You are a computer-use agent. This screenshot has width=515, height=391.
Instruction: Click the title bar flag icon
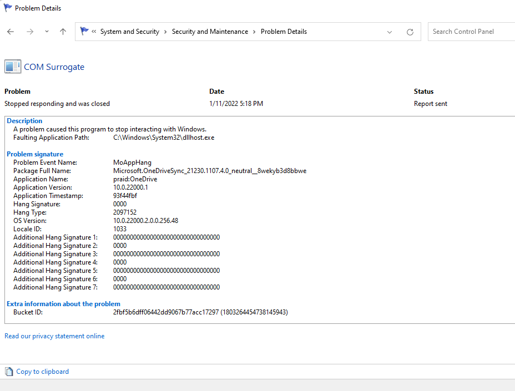pos(8,8)
